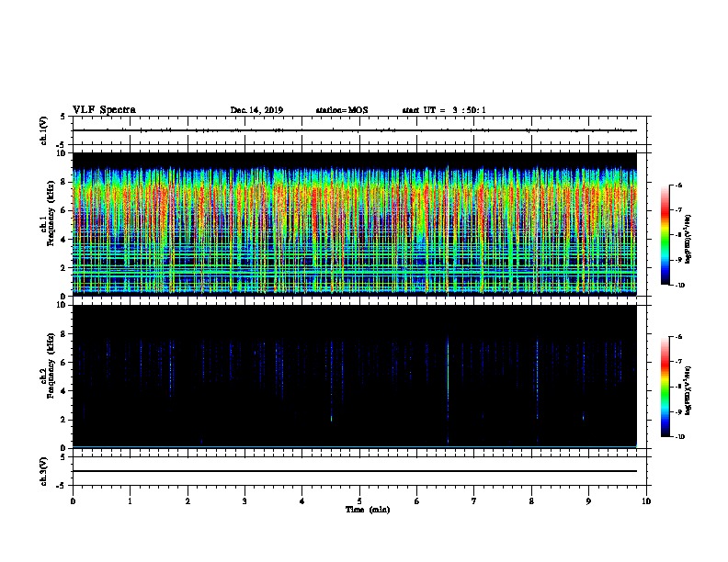Click the "ch.3(V)" axis label of the bottom waveform
This screenshot has width=728, height=562.
tap(44, 471)
